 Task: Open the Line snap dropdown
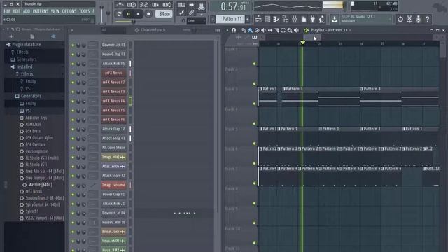[x=196, y=20]
